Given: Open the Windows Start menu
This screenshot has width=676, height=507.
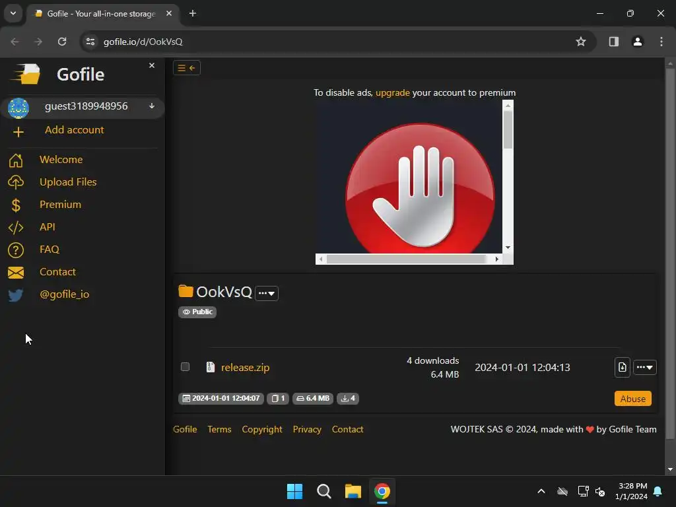Looking at the screenshot, I should click(295, 491).
